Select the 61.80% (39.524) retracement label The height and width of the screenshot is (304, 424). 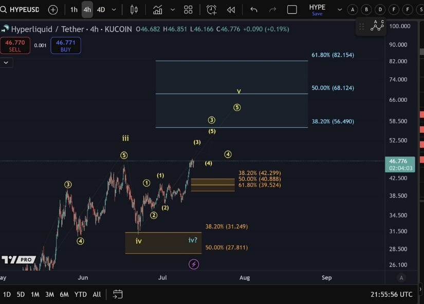pos(260,185)
